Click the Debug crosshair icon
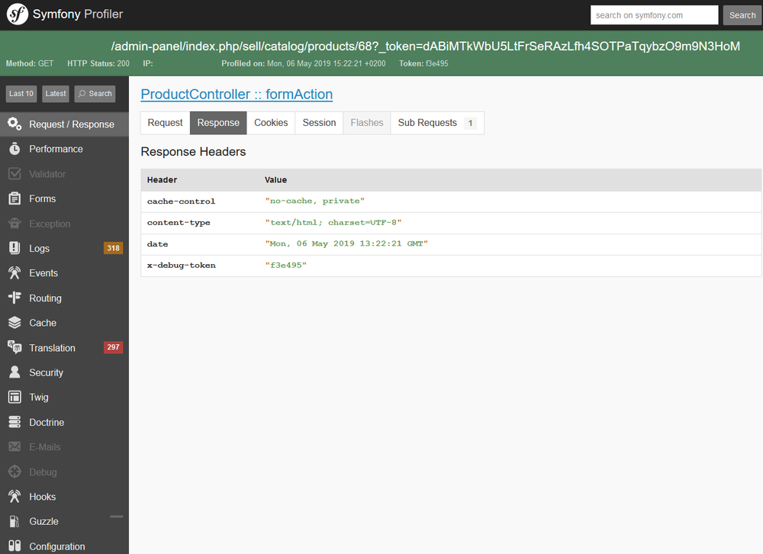This screenshot has height=554, width=763. (x=14, y=472)
